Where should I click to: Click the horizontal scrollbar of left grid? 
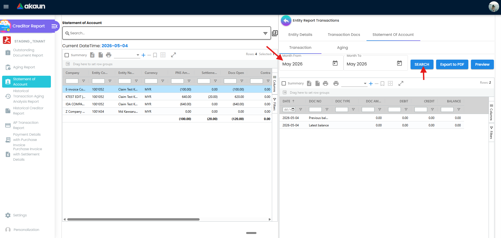click(x=133, y=220)
